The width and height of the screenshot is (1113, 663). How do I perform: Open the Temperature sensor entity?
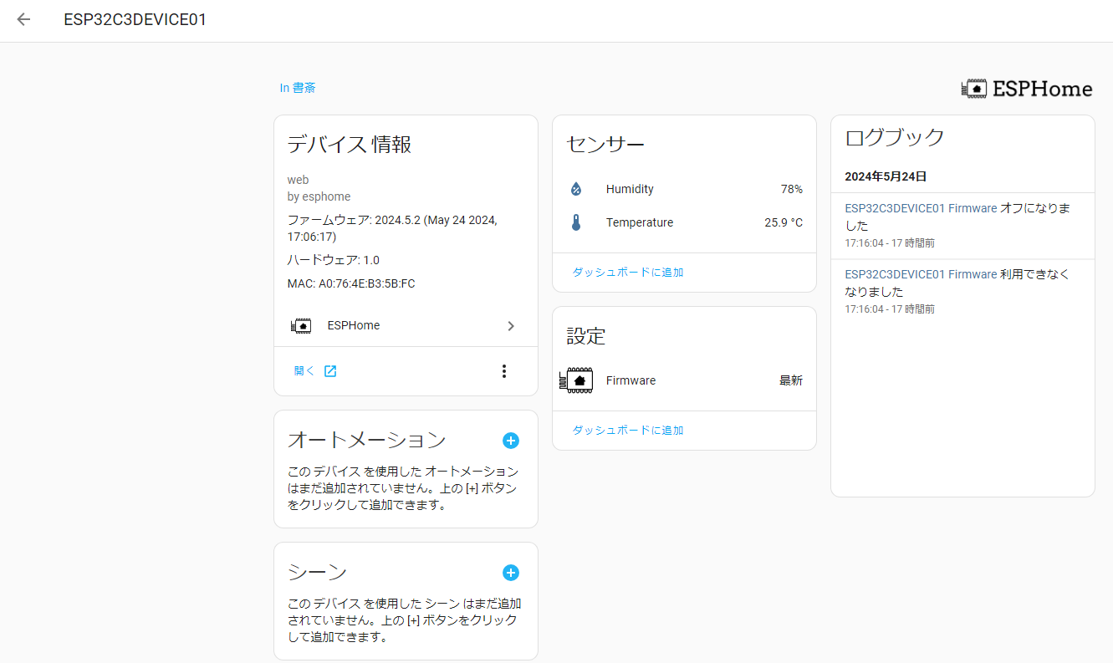point(684,223)
